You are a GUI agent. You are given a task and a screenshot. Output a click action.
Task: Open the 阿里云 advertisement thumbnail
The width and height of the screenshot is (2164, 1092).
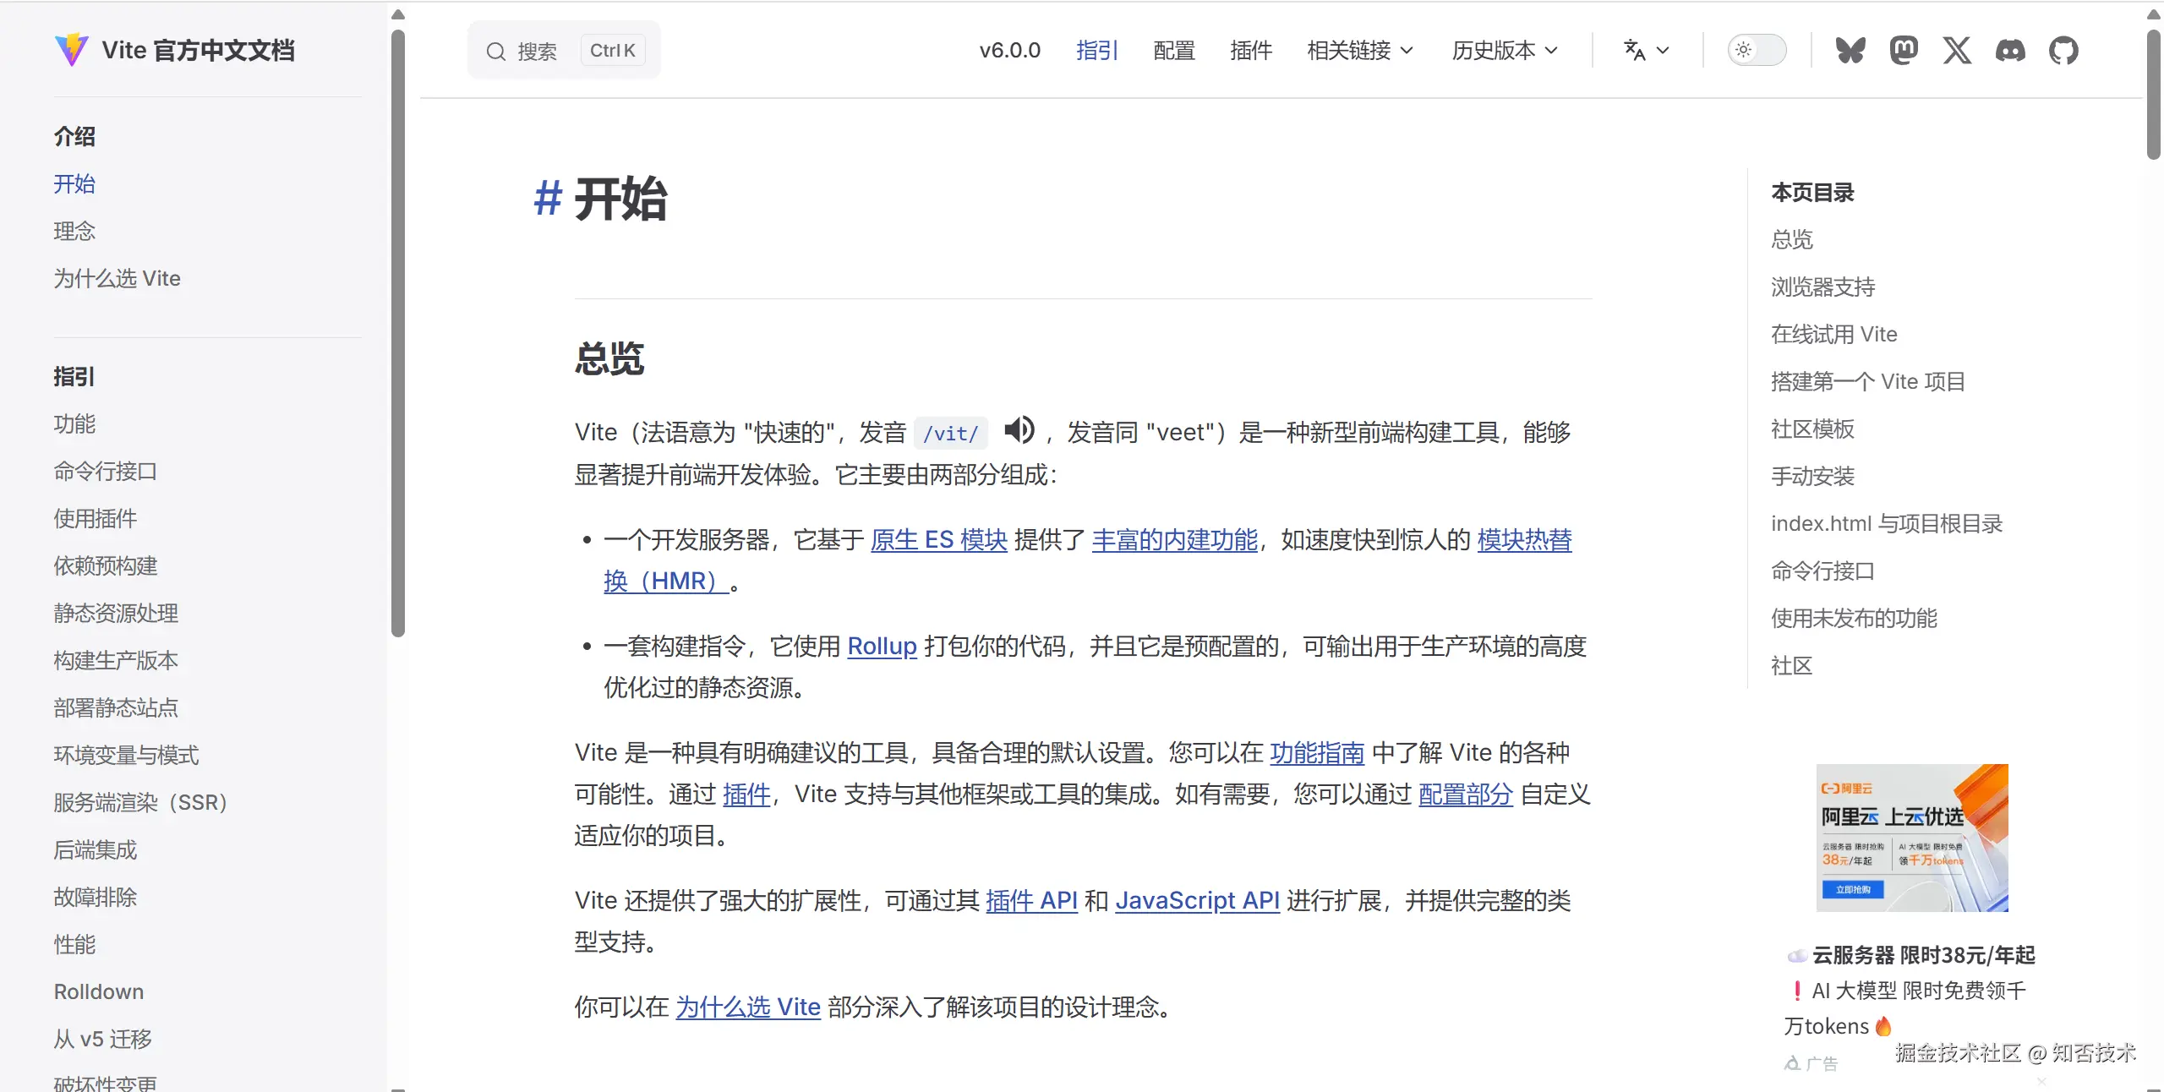point(1912,838)
